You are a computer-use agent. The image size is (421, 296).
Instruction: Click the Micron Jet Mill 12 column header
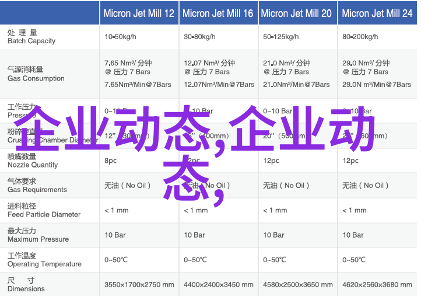(139, 13)
